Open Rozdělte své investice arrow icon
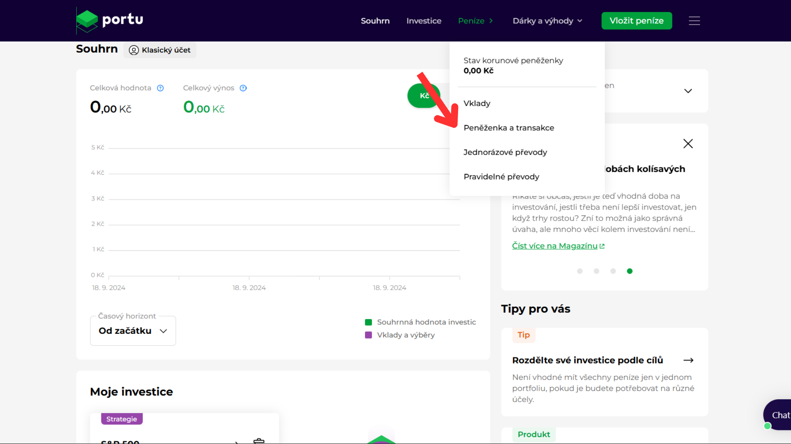 click(x=688, y=361)
